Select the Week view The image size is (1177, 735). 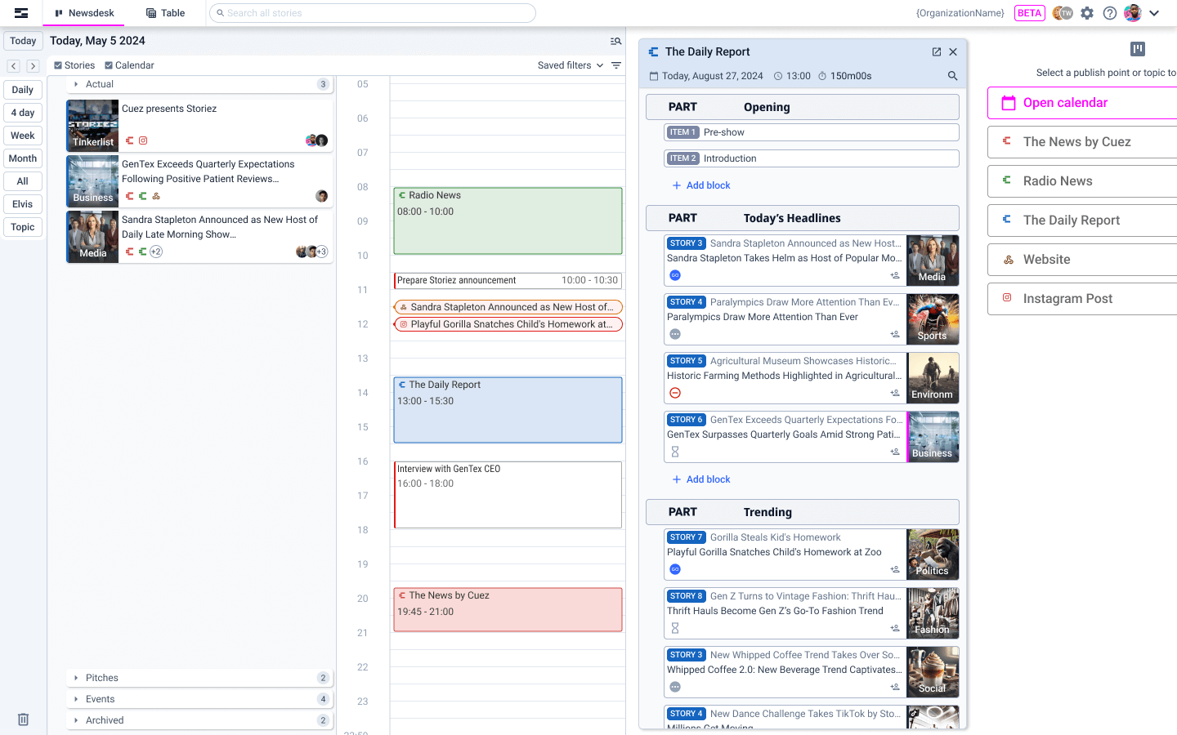pyautogui.click(x=23, y=136)
